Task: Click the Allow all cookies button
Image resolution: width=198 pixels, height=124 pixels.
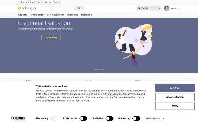Action: 175,88
